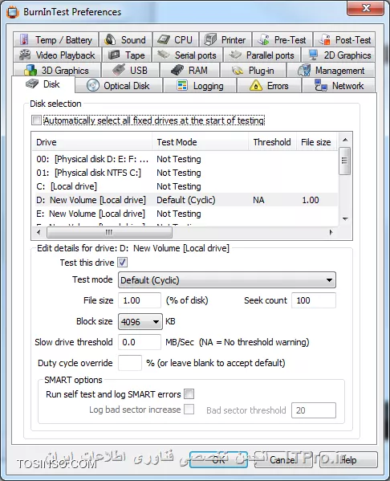
Task: Click the Slow drive threshold field
Action: tap(140, 342)
